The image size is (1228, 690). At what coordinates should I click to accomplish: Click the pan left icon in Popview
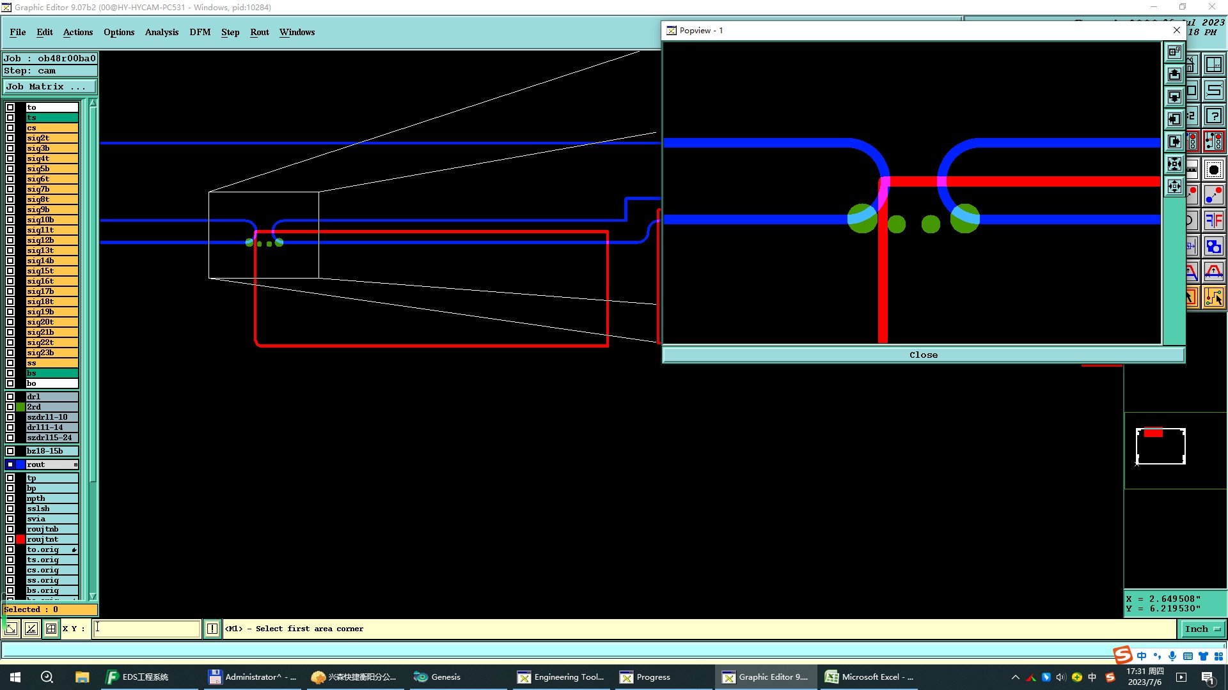click(x=1174, y=119)
